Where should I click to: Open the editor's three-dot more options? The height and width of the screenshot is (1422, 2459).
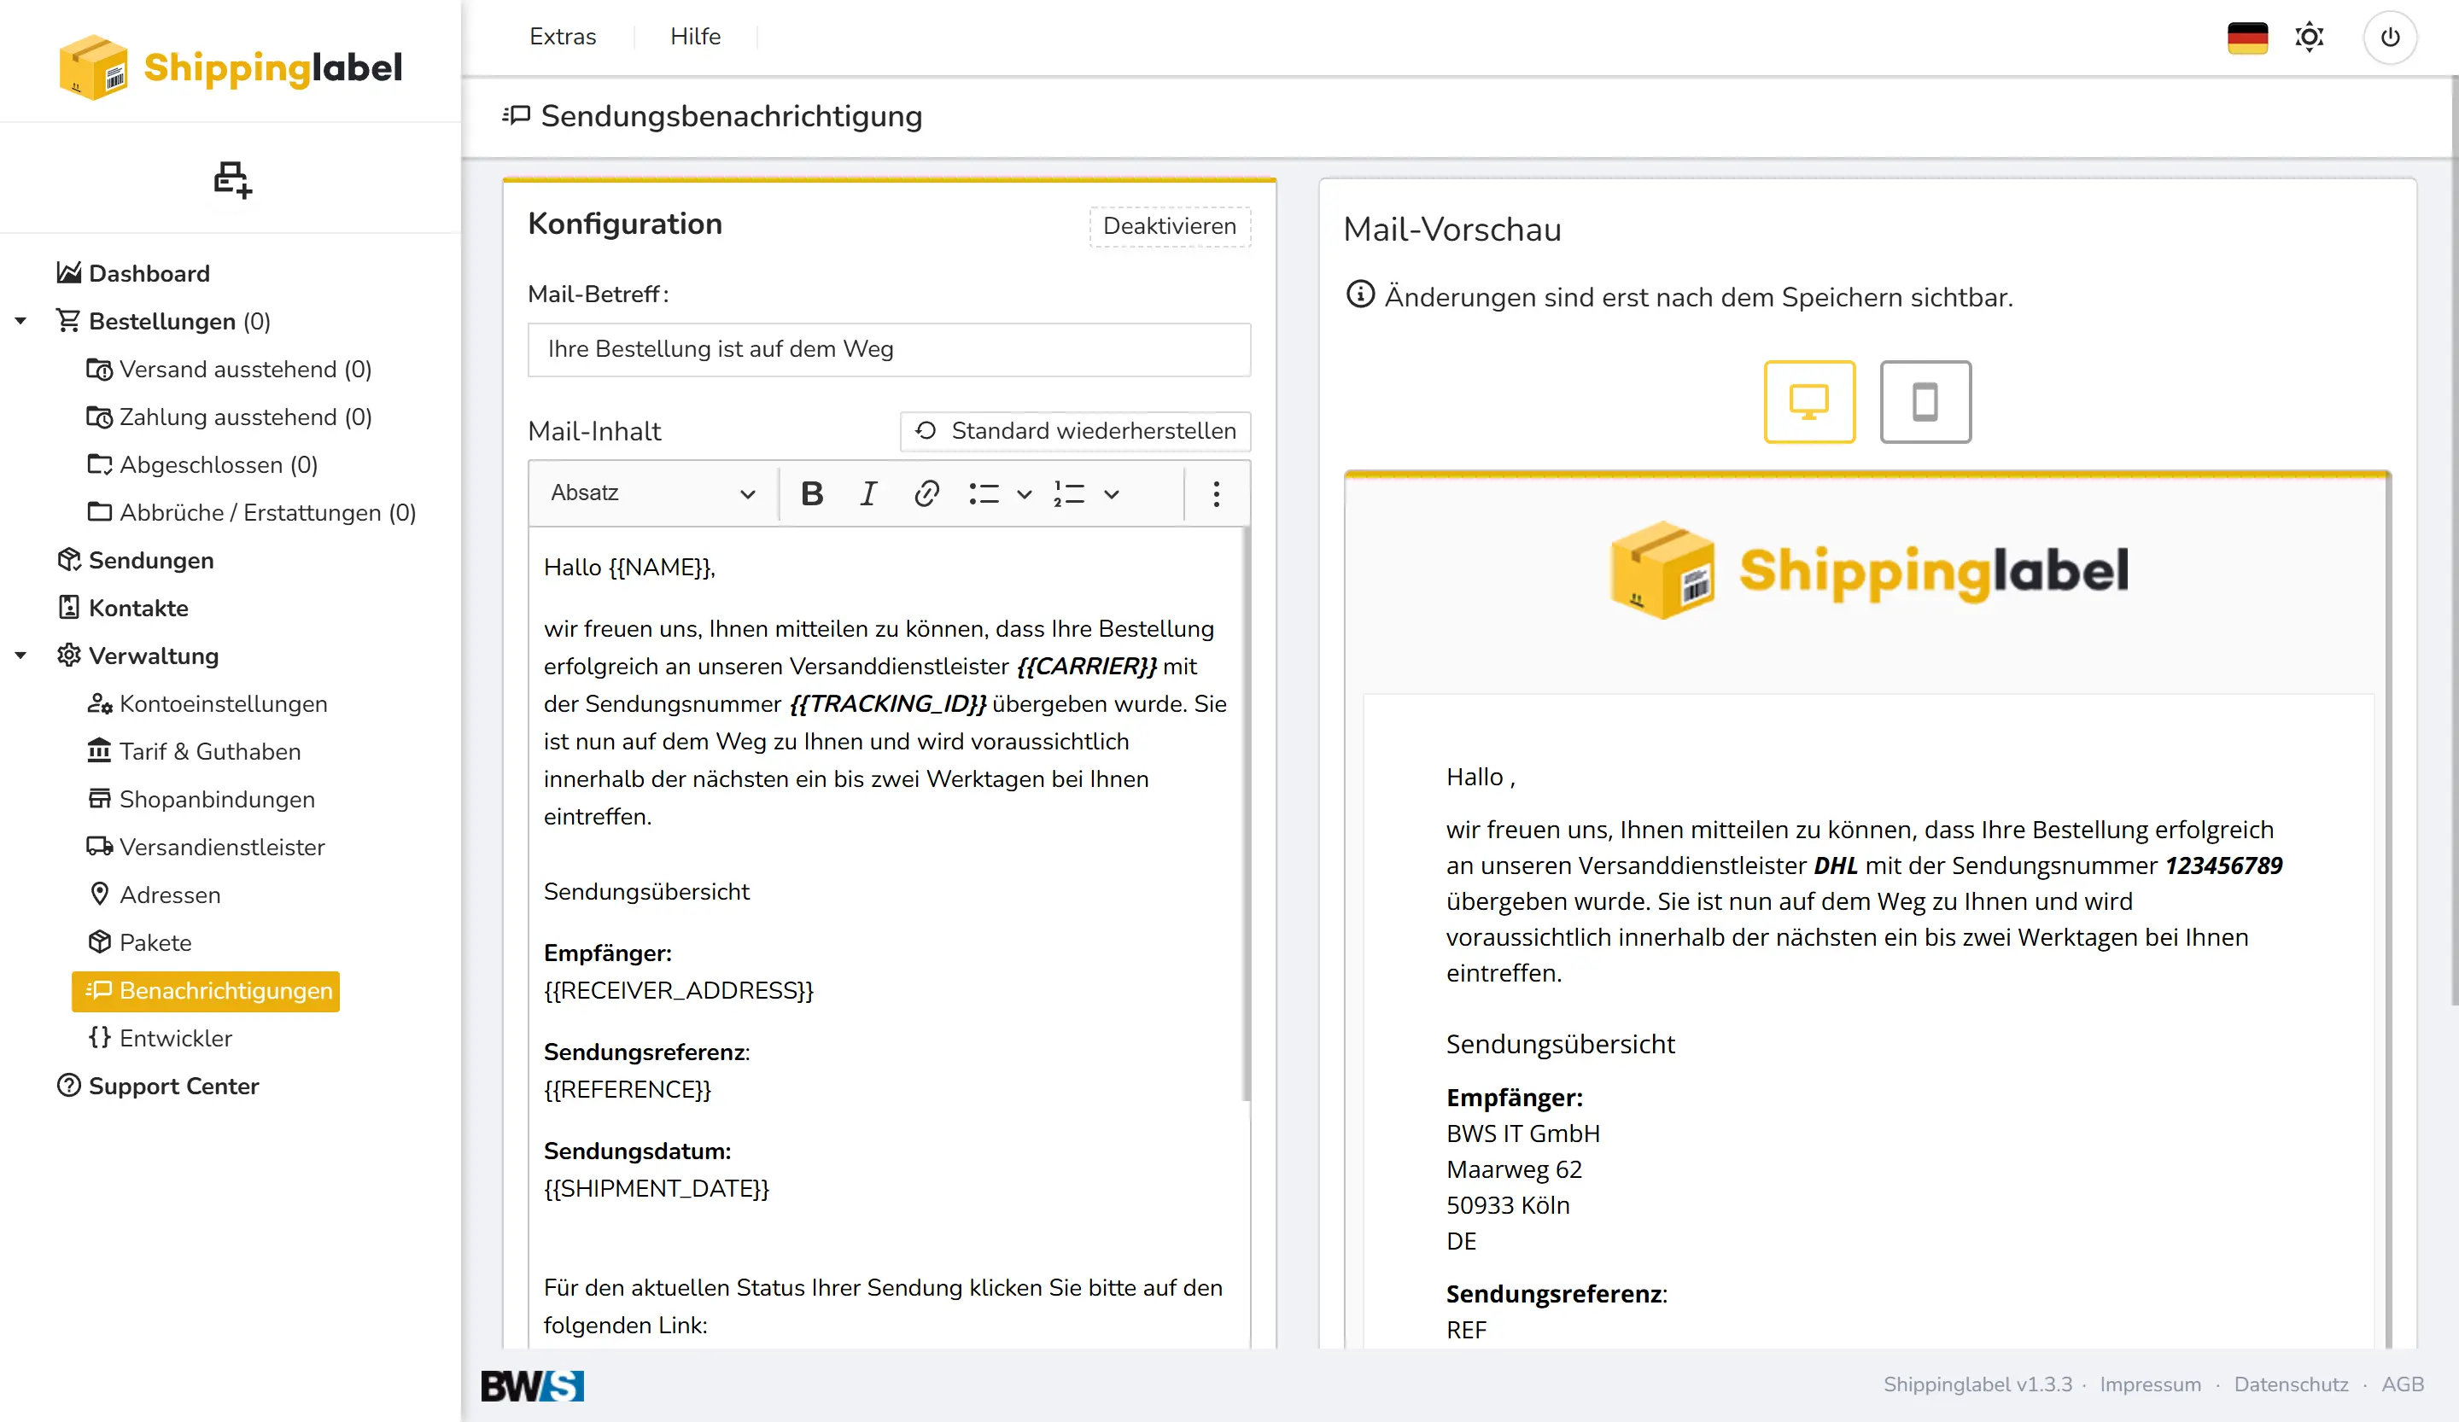[1216, 493]
